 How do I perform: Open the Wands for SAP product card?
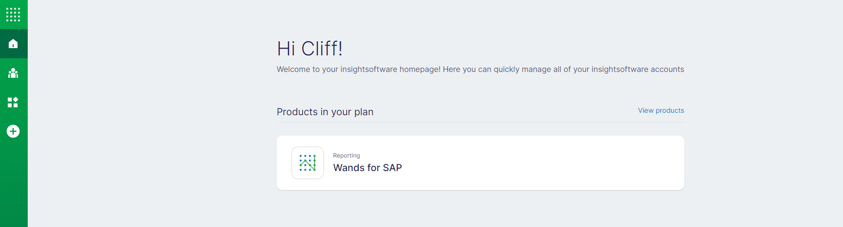[480, 163]
